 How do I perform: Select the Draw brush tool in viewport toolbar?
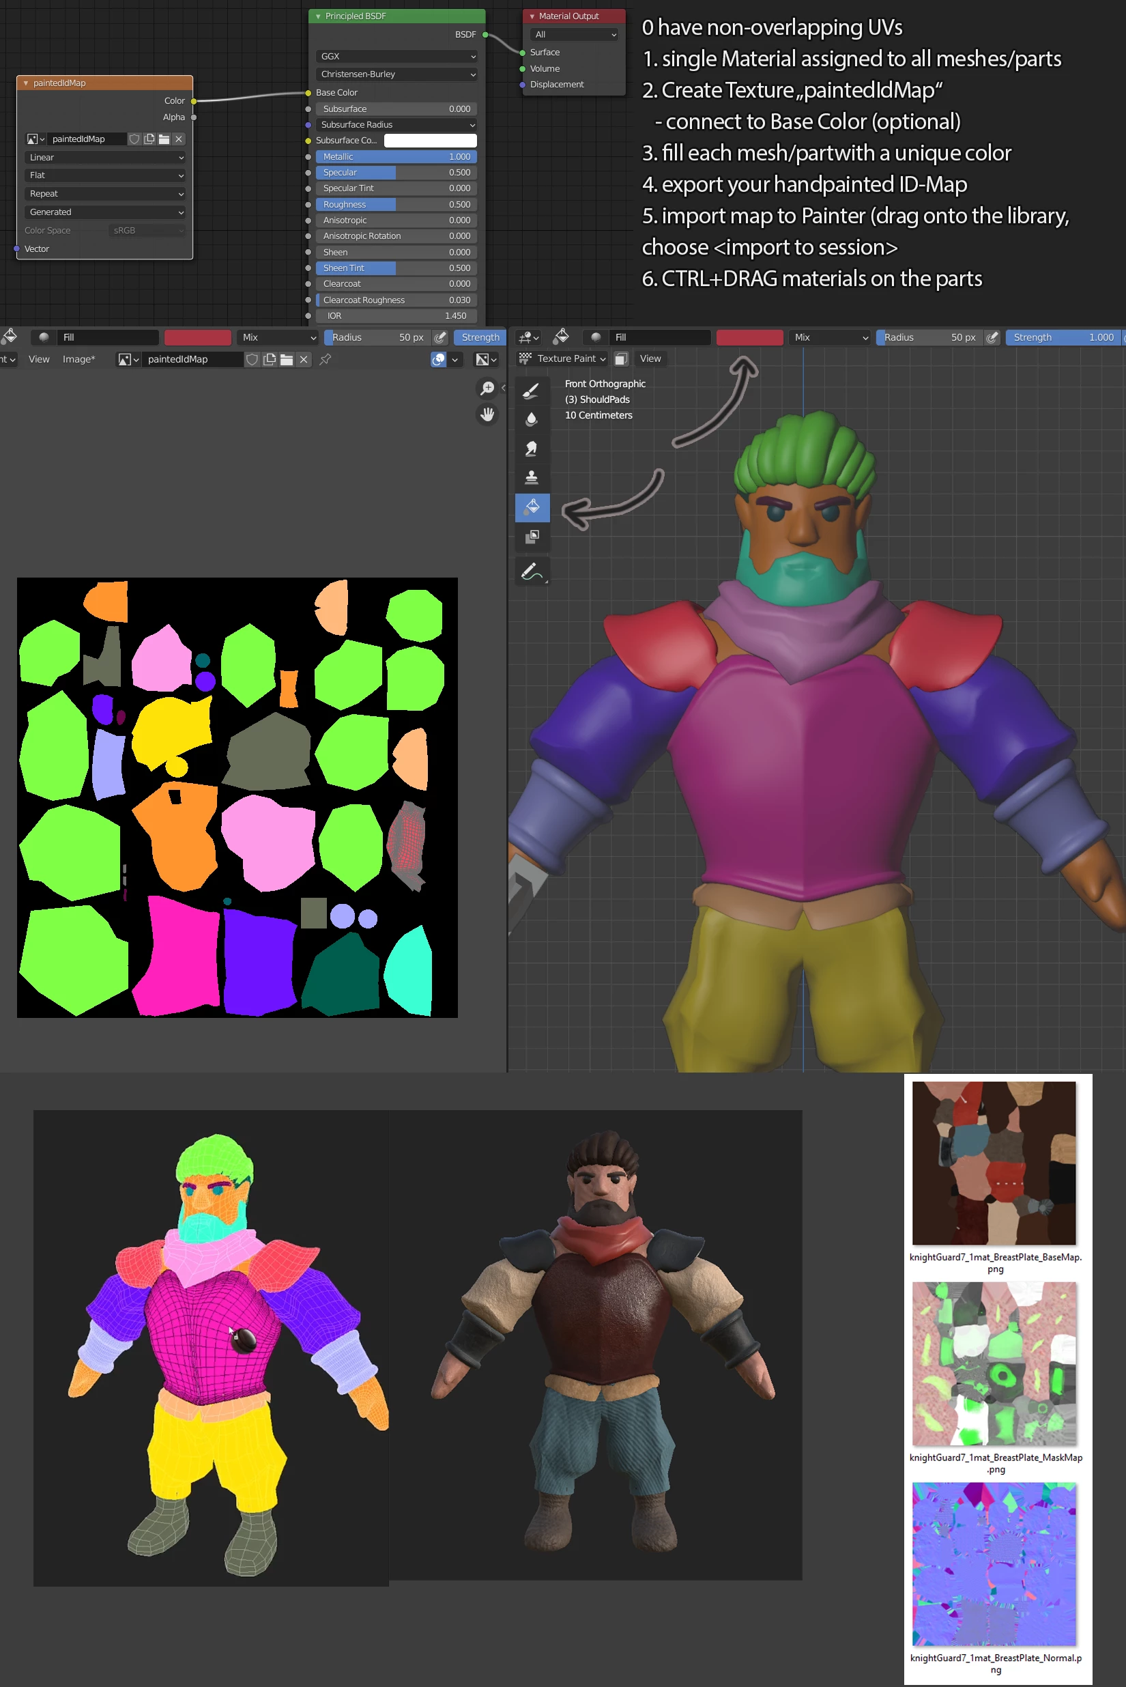pos(532,390)
